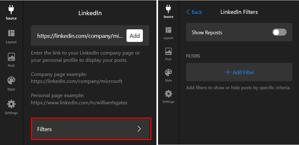The height and width of the screenshot is (145, 299).
Task: Click the williamhgates personal page example URL
Action: pyautogui.click(x=79, y=103)
